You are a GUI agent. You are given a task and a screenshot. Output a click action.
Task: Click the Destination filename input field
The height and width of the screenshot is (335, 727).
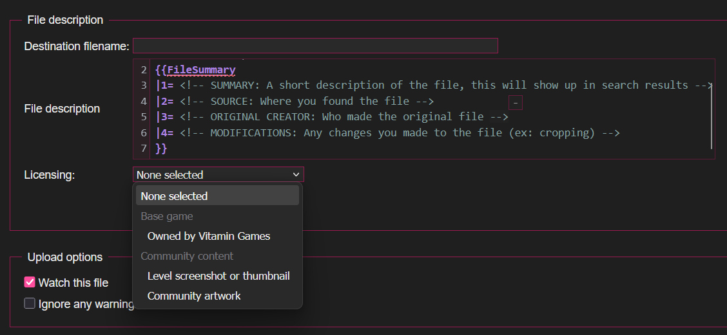point(315,46)
